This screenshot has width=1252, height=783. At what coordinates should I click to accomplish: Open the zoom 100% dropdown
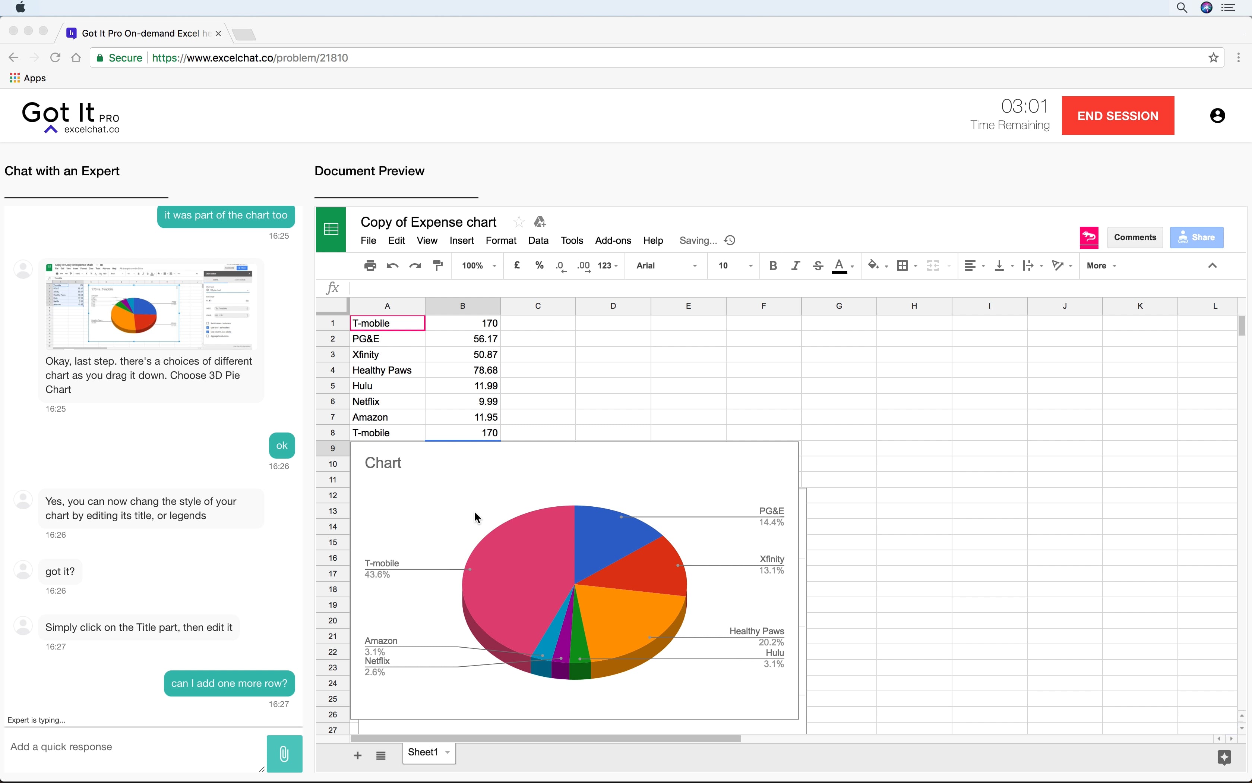[x=478, y=265]
